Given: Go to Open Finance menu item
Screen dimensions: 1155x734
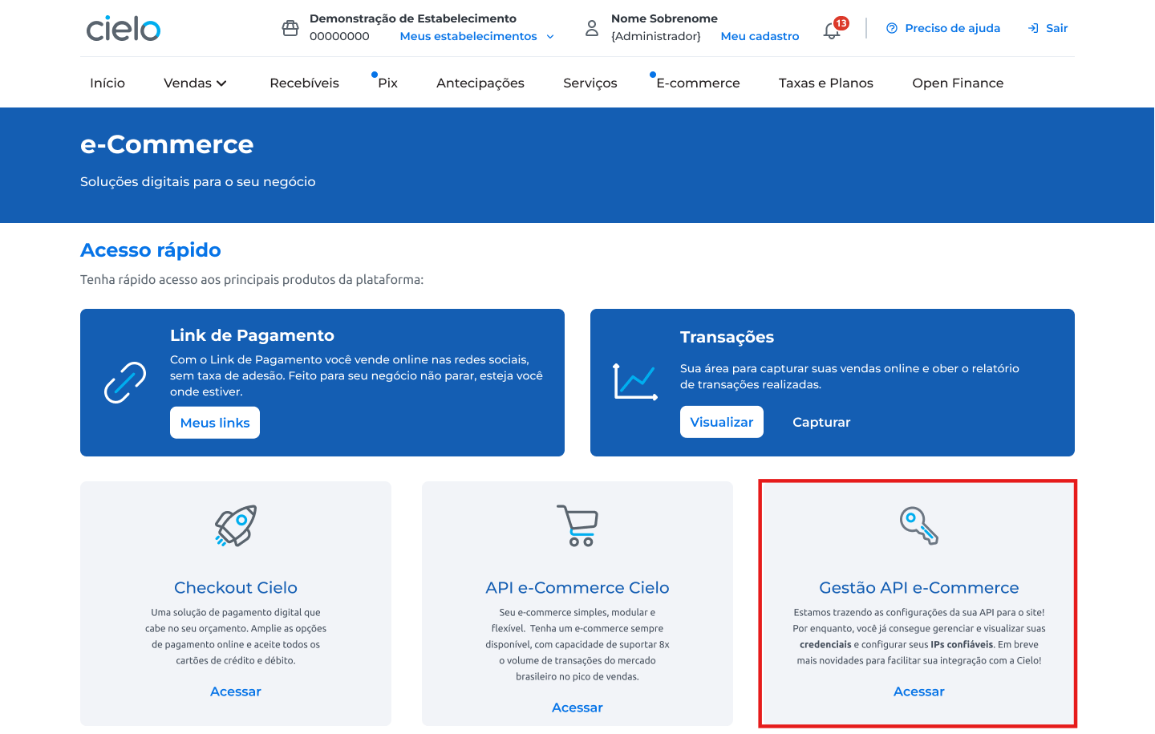Looking at the screenshot, I should pos(958,83).
